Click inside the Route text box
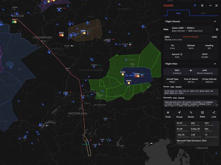Viewport: 221px width, 165px height. coord(191,92)
